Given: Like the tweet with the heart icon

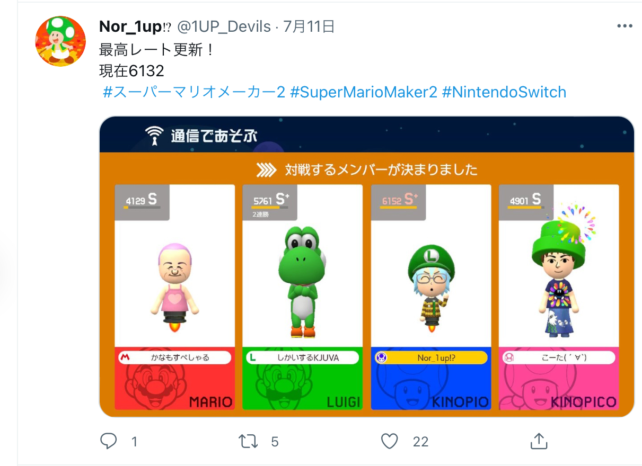Looking at the screenshot, I should (390, 441).
